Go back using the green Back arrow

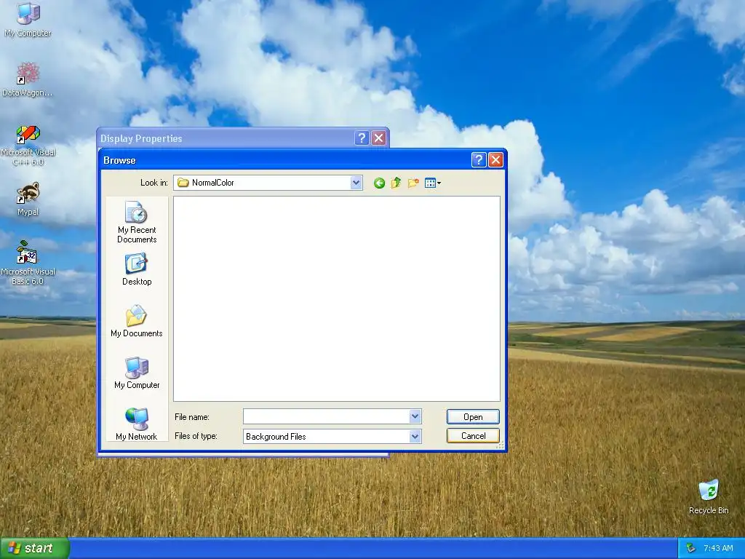[378, 183]
